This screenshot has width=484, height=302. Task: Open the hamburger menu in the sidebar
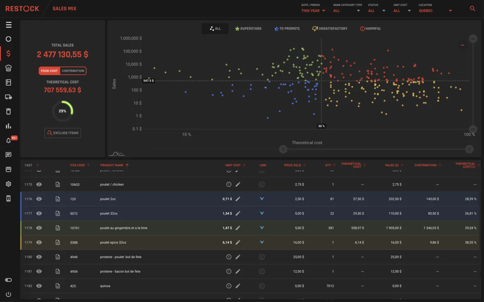[8, 25]
